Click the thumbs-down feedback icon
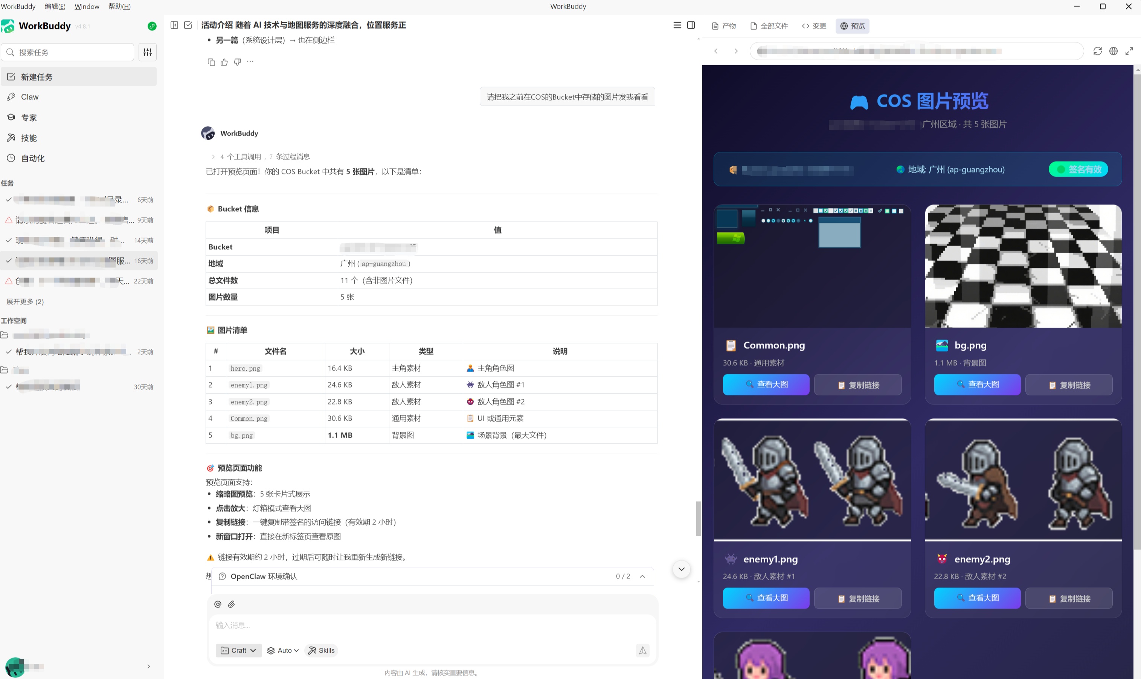The width and height of the screenshot is (1141, 679). [237, 62]
